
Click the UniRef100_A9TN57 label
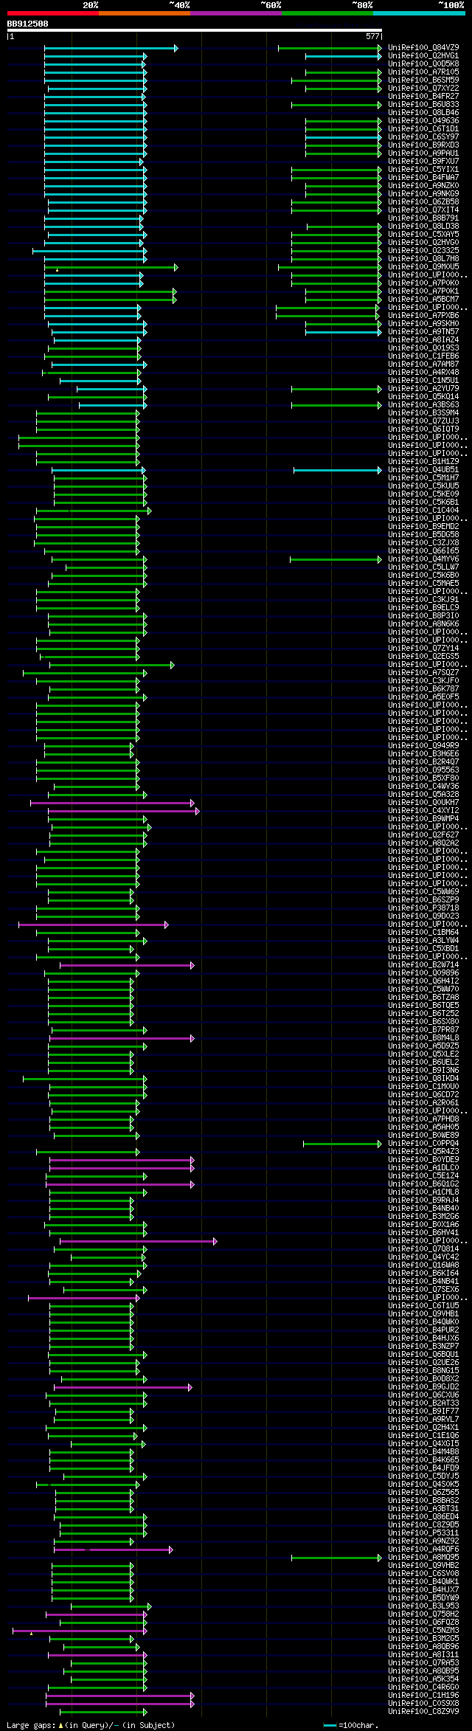[x=423, y=332]
